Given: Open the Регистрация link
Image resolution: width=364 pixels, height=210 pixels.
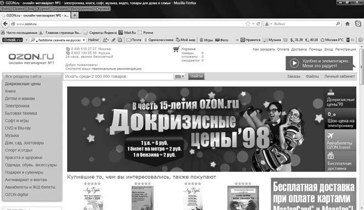Looking at the screenshot, I should point(345,49).
